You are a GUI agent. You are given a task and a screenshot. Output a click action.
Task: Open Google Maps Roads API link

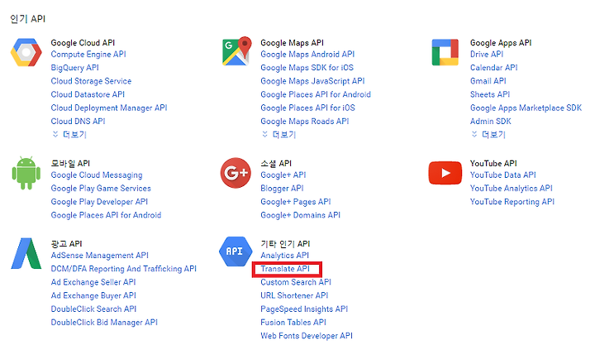[305, 122]
